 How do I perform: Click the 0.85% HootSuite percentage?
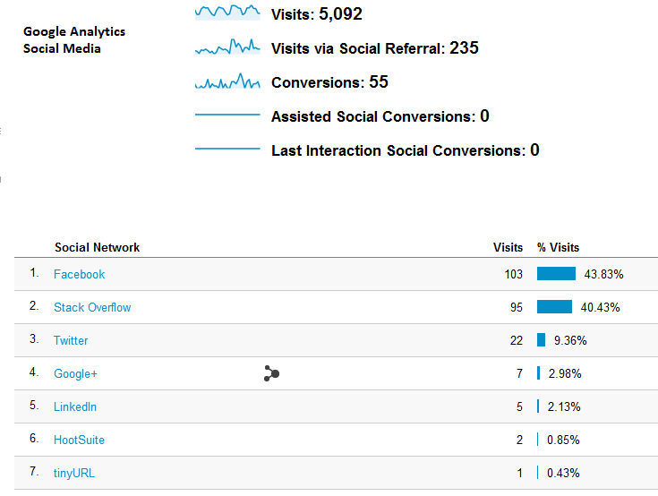(563, 440)
